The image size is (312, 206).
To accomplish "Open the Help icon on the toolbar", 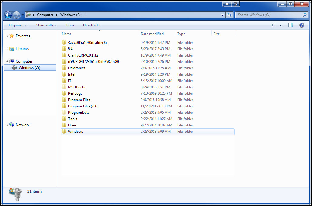I will 302,25.
